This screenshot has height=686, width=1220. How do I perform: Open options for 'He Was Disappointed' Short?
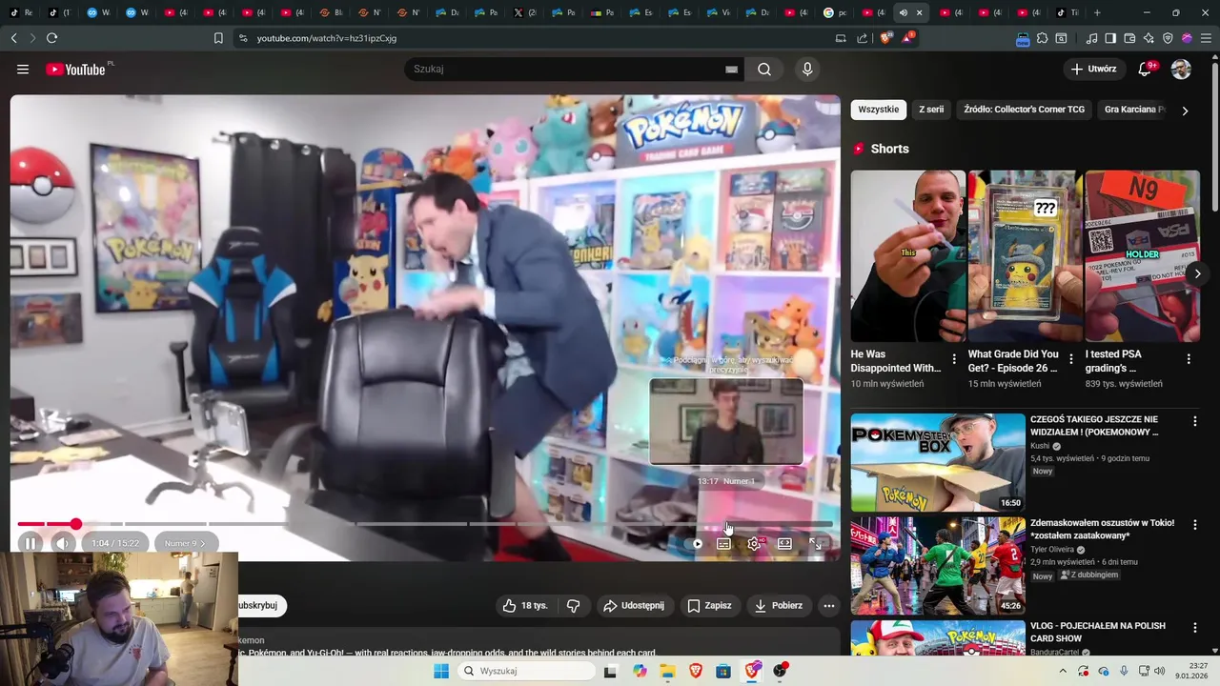[954, 359]
